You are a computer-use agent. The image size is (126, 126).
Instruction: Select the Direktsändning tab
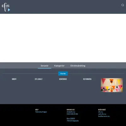point(78,66)
